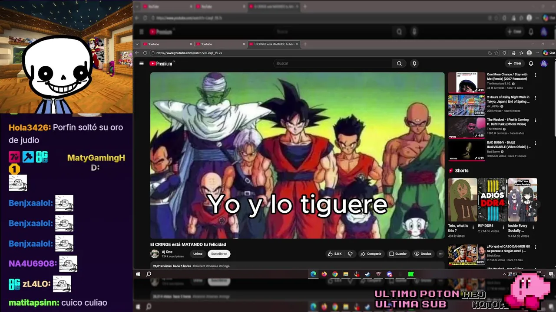Activate voice search microphone

tap(414, 63)
